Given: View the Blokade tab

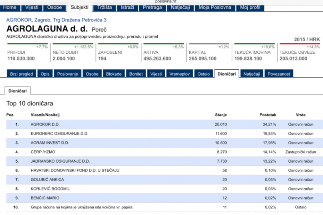Looking at the screenshot, I should click(x=114, y=74).
